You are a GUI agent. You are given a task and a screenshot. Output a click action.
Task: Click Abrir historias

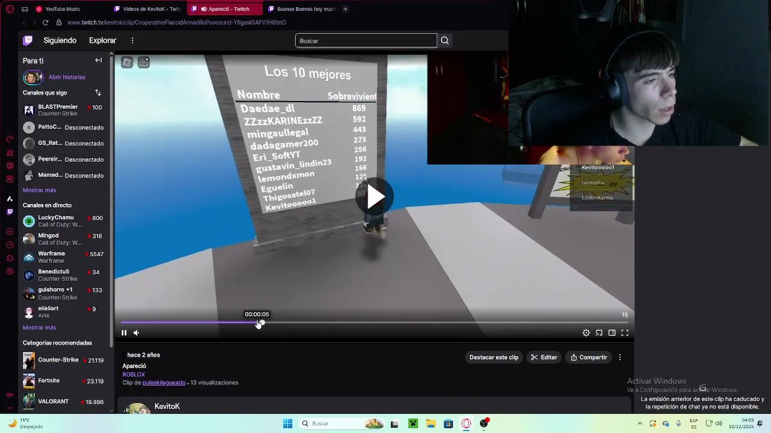tap(67, 77)
